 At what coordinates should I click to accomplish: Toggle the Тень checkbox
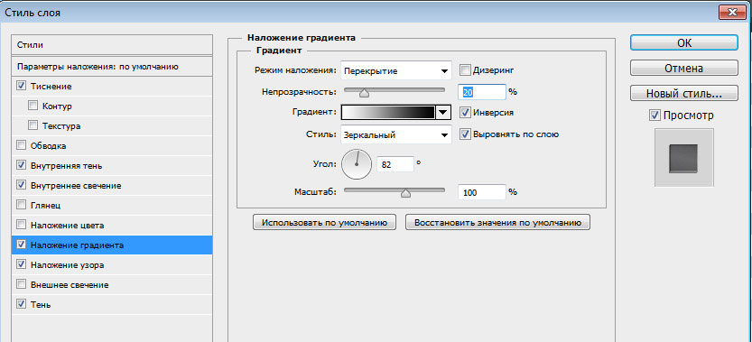point(21,304)
